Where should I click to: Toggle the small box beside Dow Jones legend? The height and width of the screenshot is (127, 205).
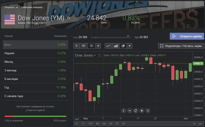100,55
